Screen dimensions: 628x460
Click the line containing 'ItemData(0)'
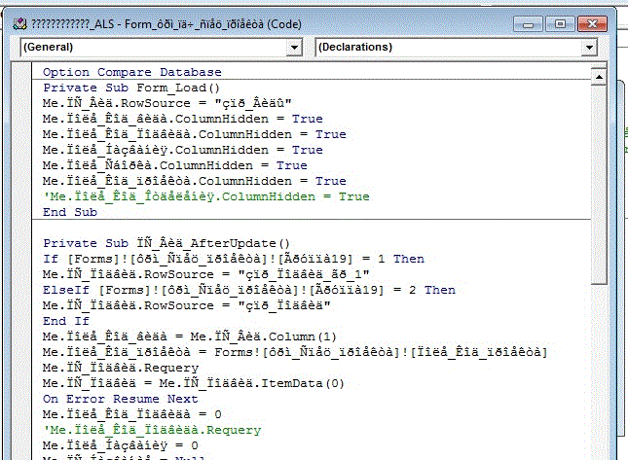194,383
